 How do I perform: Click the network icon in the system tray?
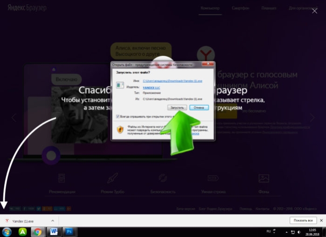tap(293, 232)
